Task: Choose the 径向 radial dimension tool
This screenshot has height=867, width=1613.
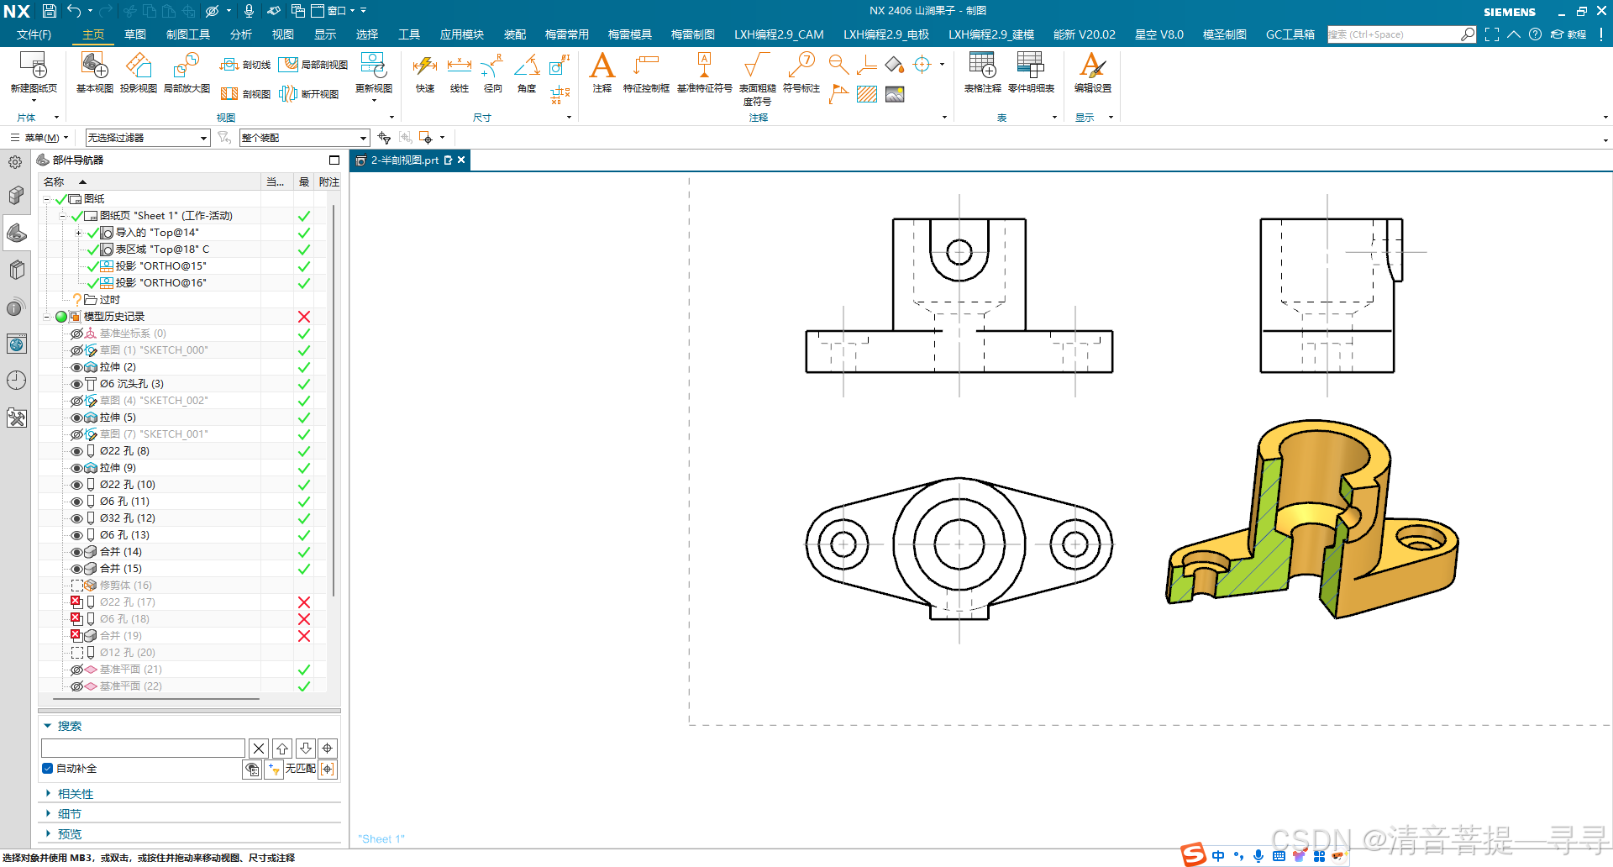Action: 492,72
